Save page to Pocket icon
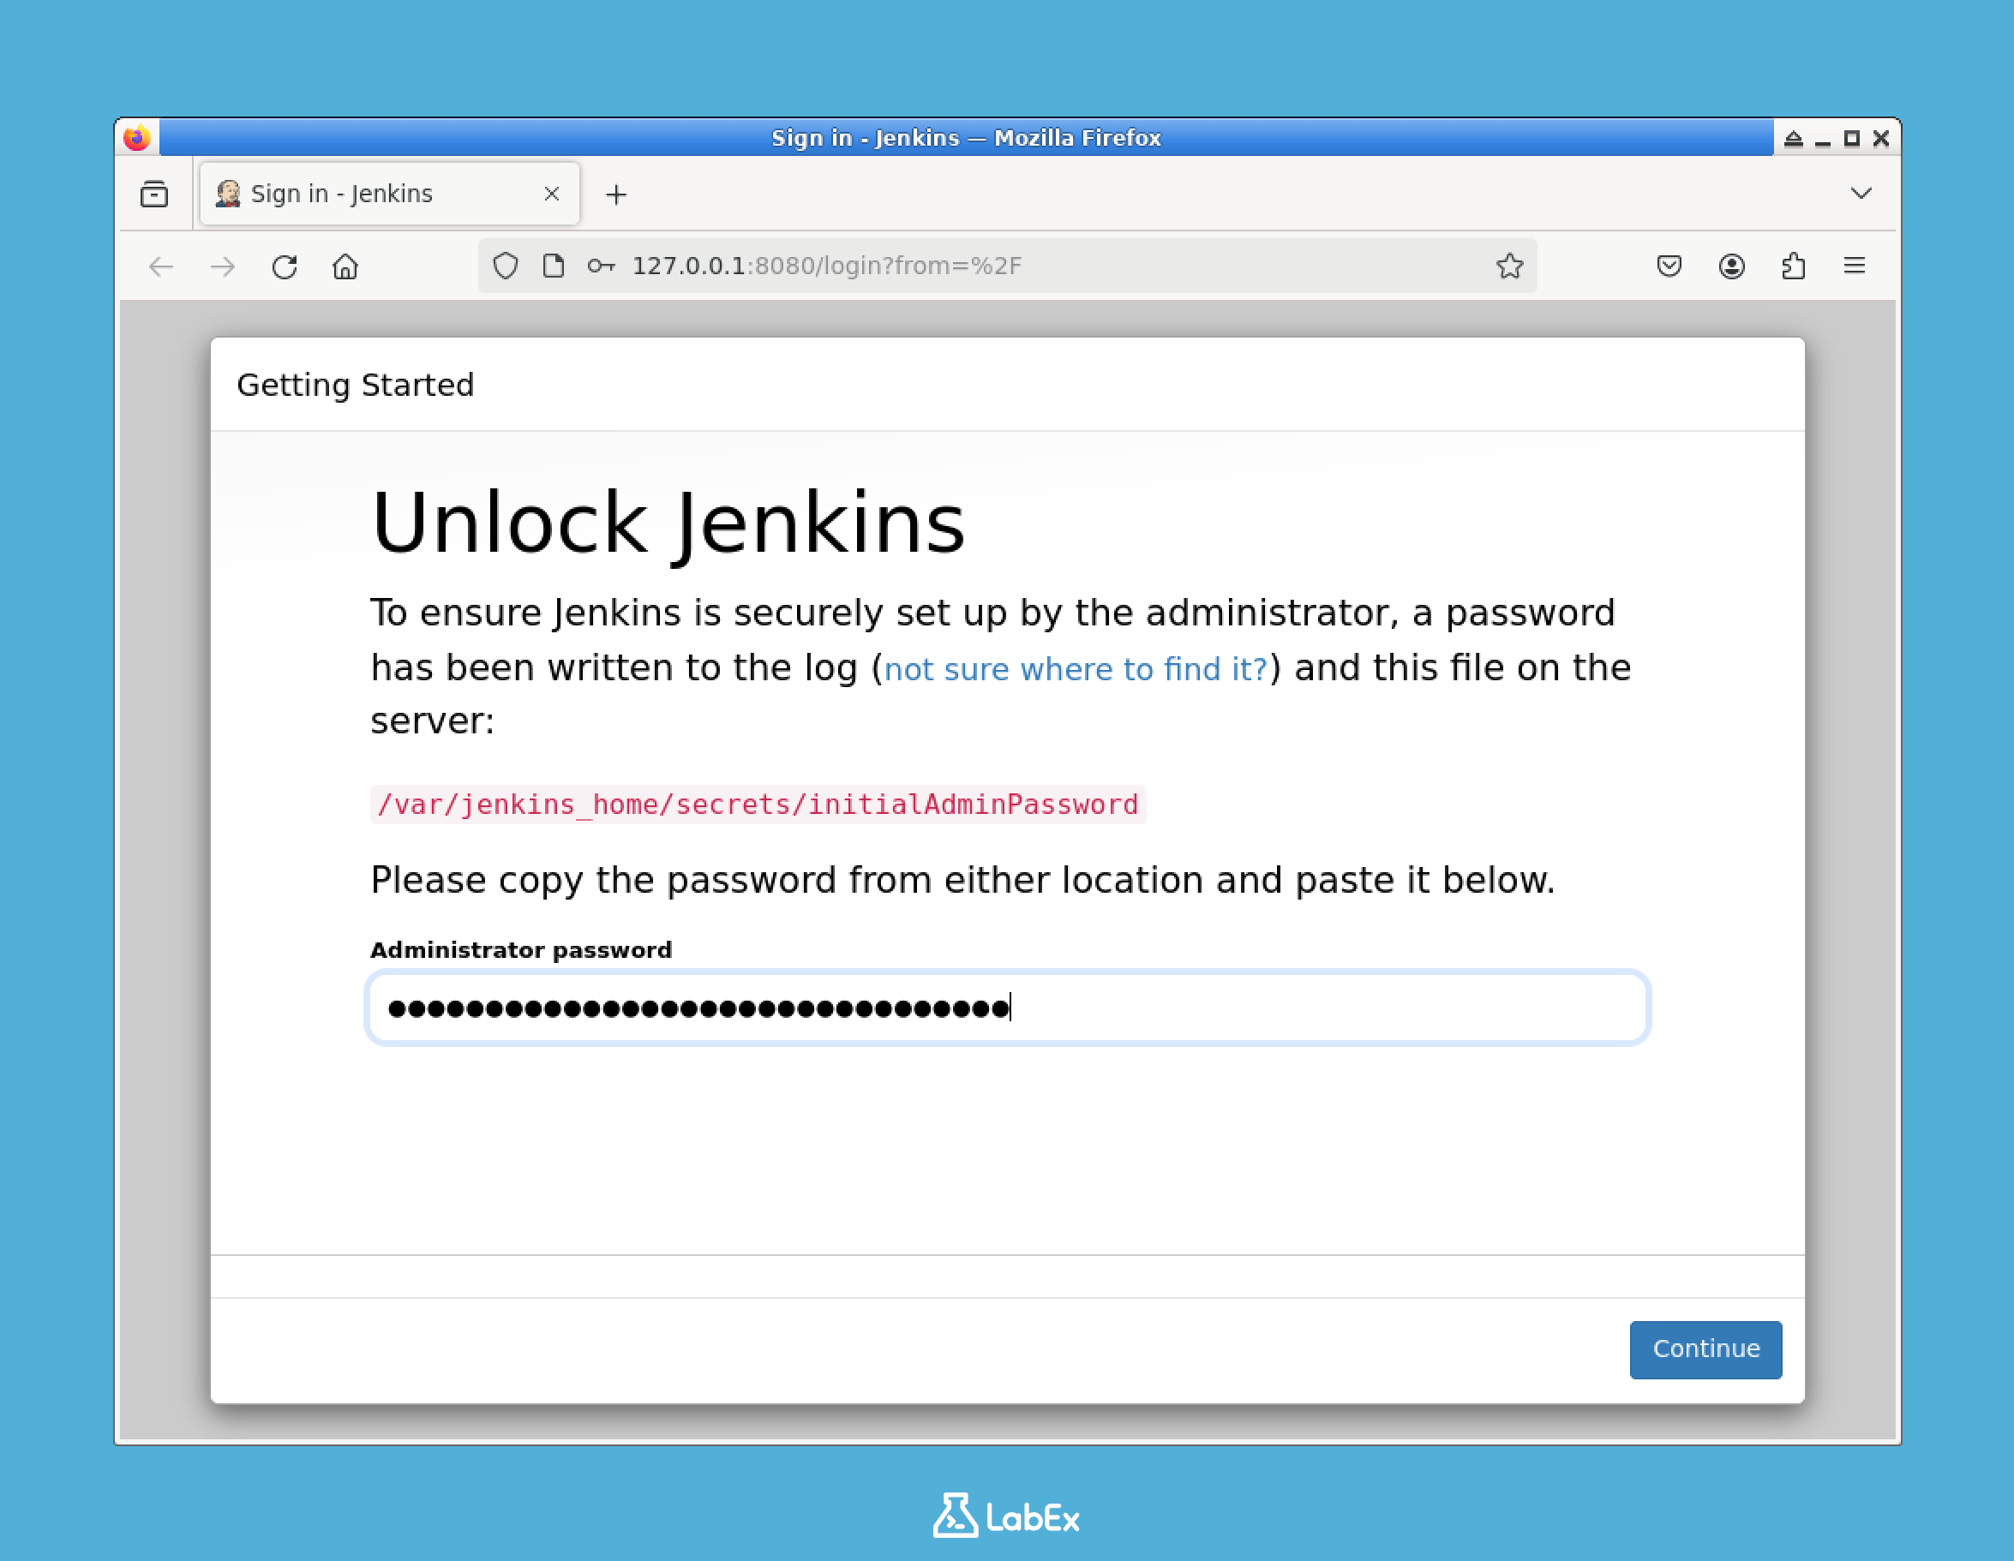The height and width of the screenshot is (1561, 2014). pos(1669,266)
